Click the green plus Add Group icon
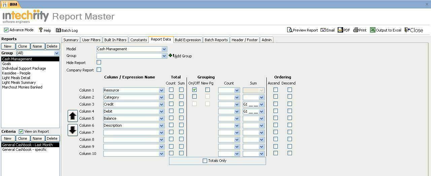 click(171, 56)
